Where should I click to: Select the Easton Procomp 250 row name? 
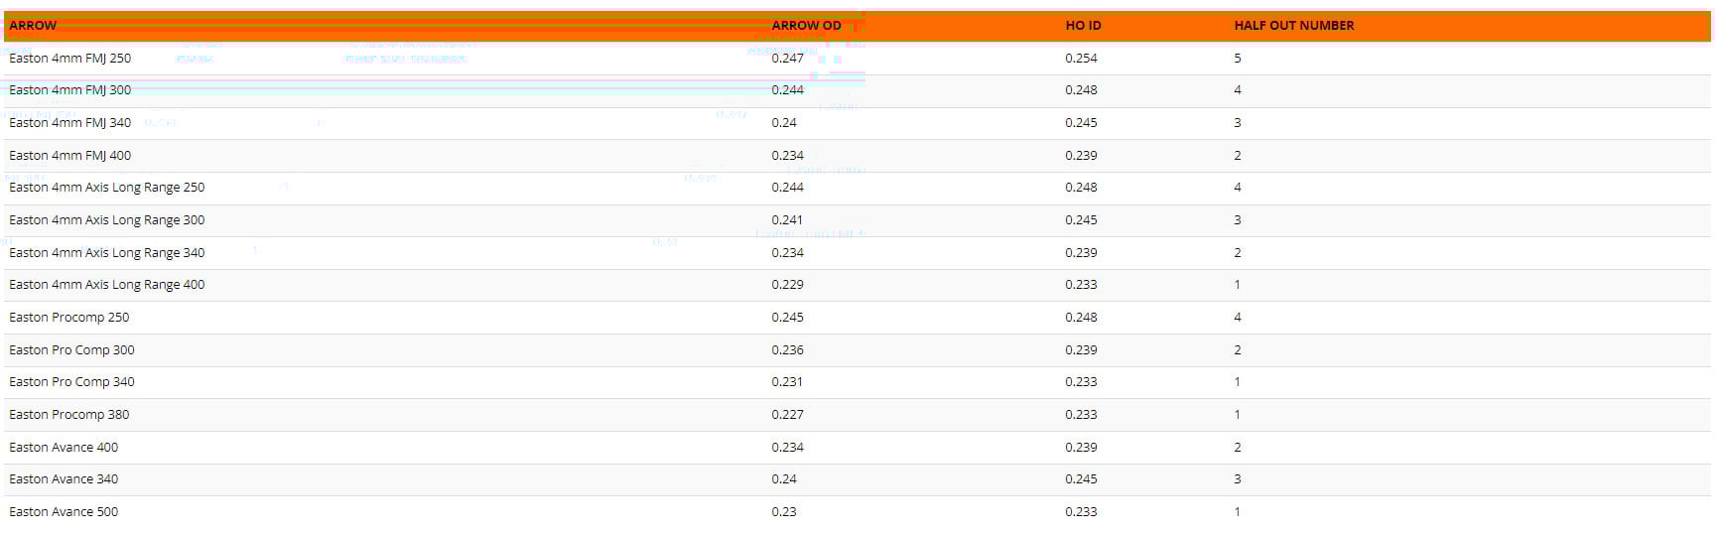[x=68, y=318]
